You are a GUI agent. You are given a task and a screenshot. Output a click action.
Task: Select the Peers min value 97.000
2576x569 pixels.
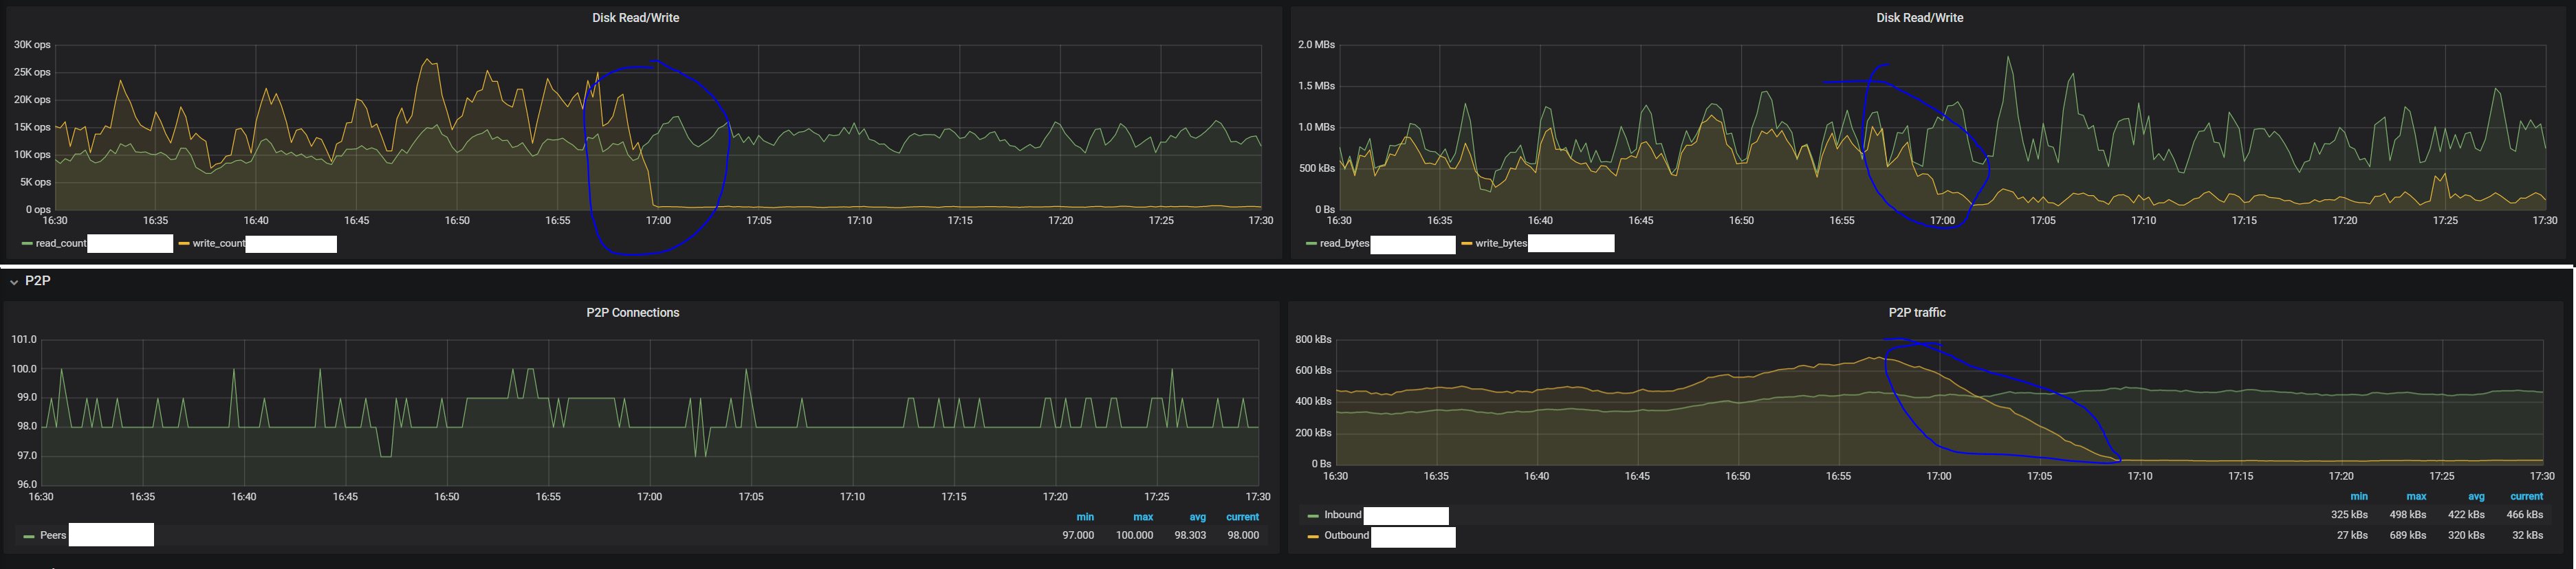[1078, 535]
